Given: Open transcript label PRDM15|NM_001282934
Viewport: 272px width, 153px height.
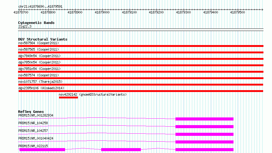Looking at the screenshot, I should click(36, 115).
